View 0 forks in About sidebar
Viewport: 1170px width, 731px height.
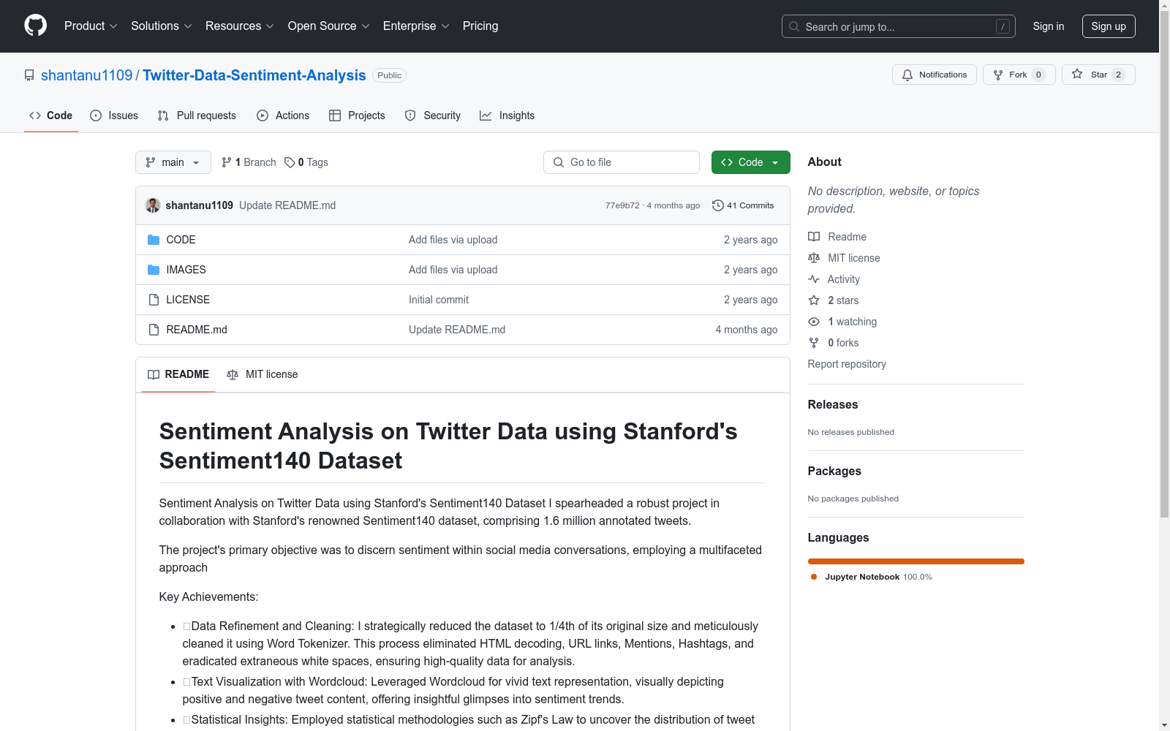[x=834, y=343]
